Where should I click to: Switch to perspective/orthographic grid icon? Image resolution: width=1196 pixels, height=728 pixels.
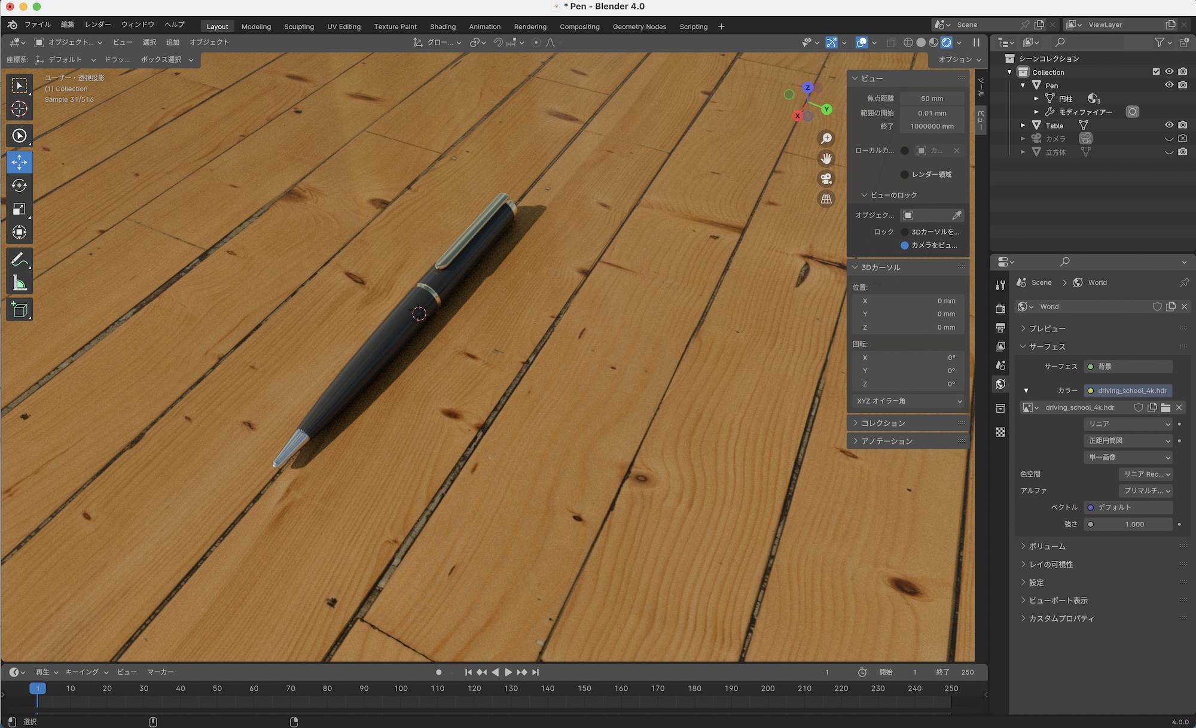(826, 199)
